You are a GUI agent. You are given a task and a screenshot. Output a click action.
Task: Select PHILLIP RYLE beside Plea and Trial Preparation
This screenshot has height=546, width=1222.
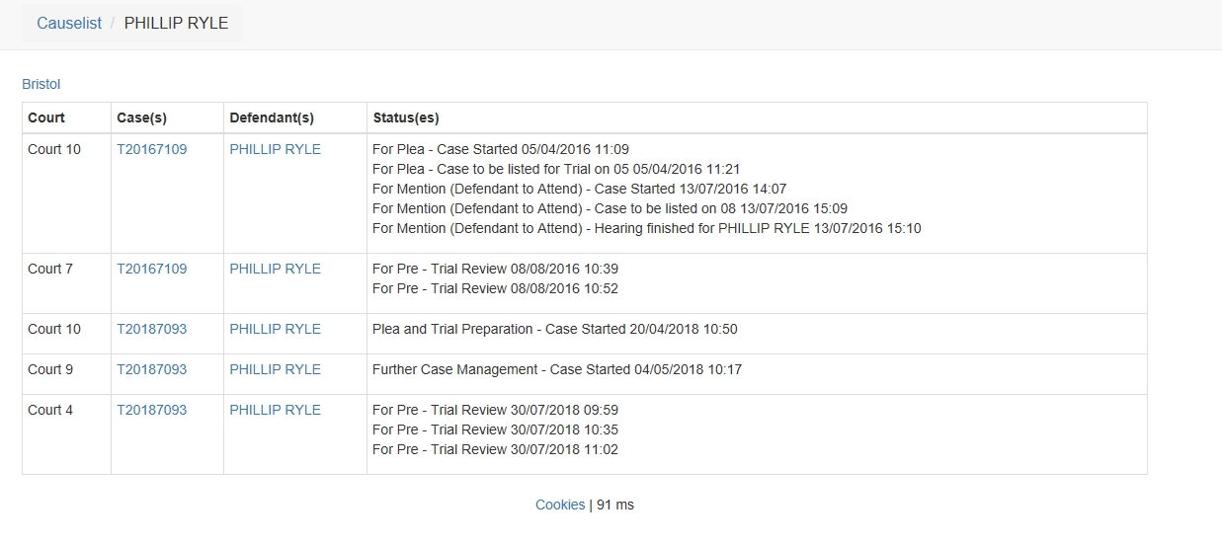276,329
